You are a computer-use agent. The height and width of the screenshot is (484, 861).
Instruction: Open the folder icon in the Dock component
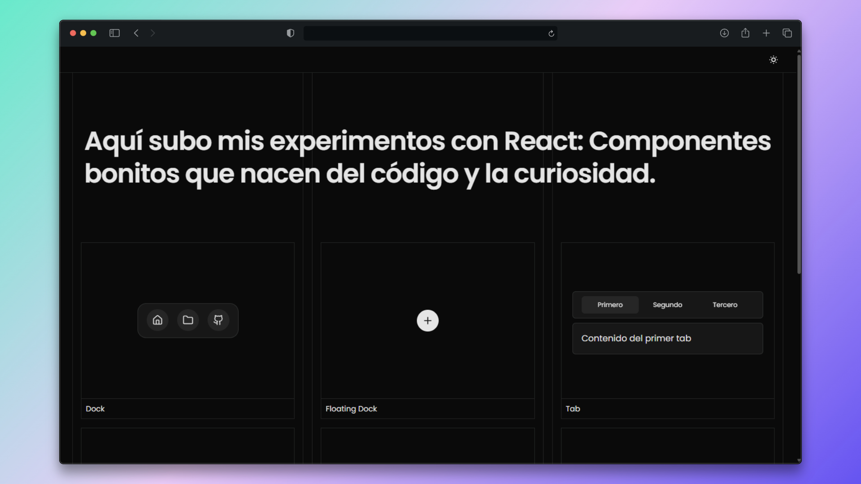click(188, 320)
